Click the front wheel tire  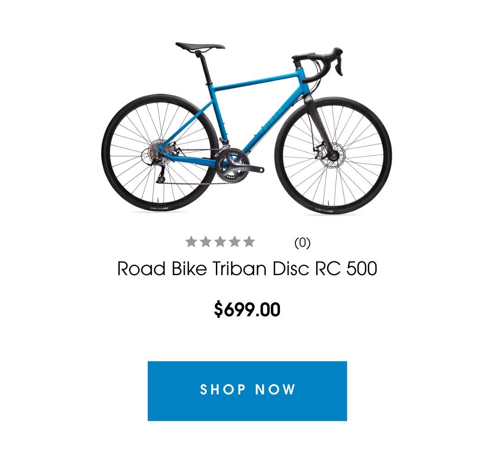pos(333,155)
